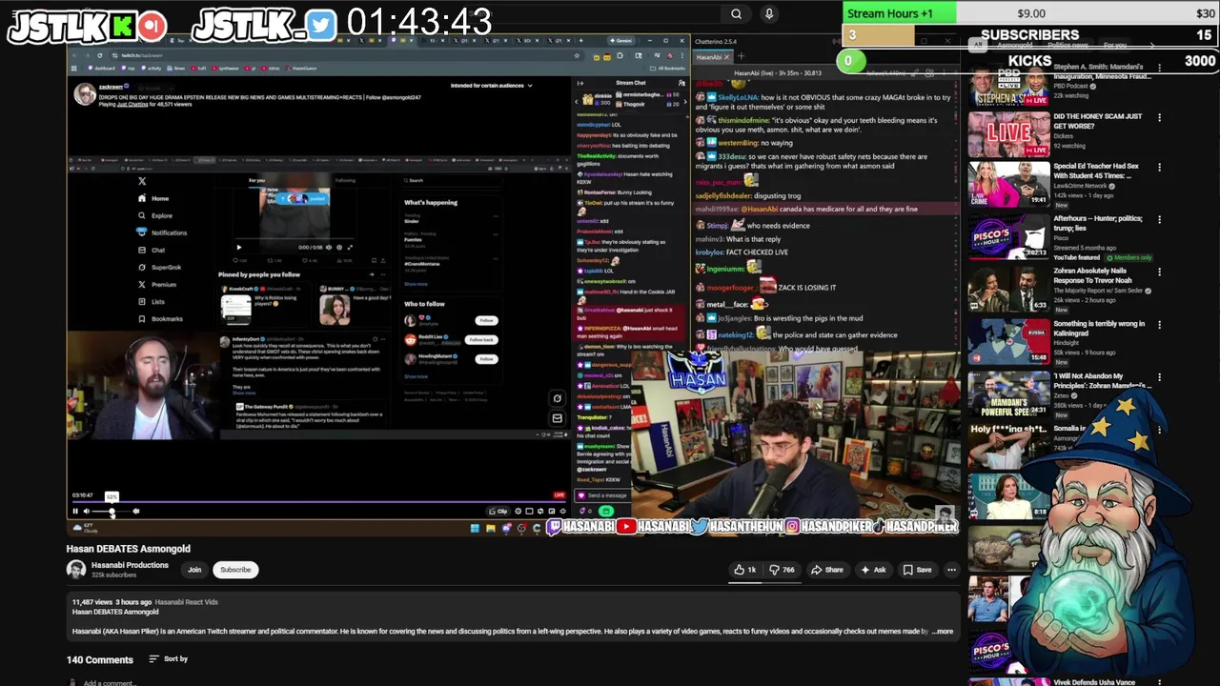The height and width of the screenshot is (686, 1220).
Task: Click the Gemini button in browser title bar
Action: [x=622, y=41]
